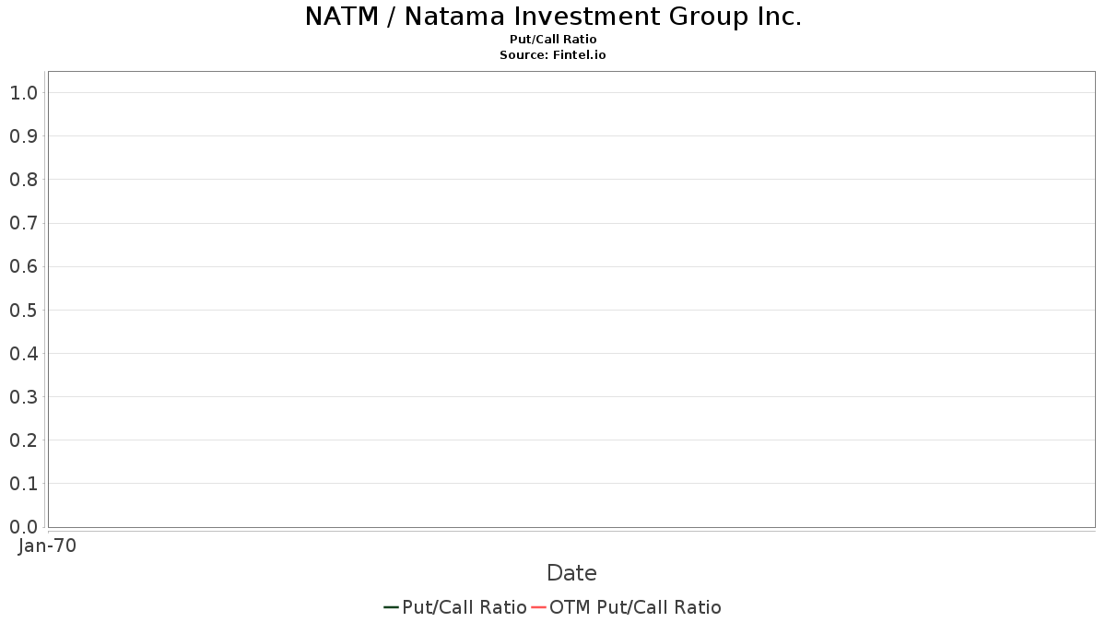
Task: Click the red OTM Put/Call Ratio legend line
Action: click(x=539, y=607)
